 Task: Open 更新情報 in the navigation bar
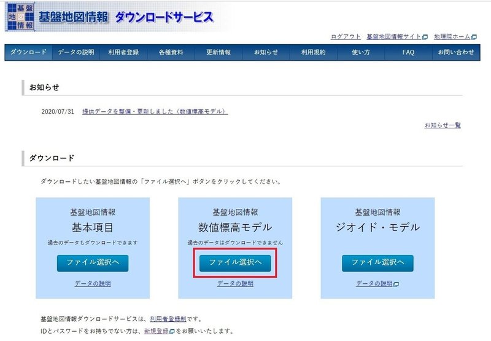(x=218, y=52)
